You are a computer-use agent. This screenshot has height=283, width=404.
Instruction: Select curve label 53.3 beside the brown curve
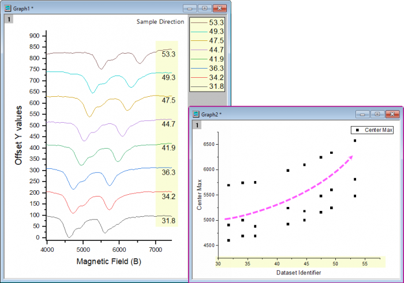(x=169, y=54)
